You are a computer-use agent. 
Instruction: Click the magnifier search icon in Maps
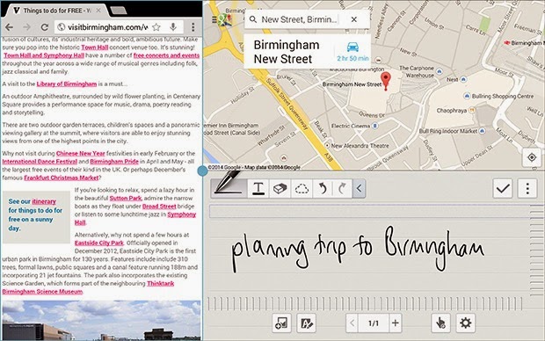(x=253, y=19)
